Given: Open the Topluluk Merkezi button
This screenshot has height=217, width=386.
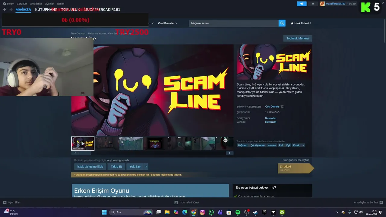Looking at the screenshot, I should point(298,38).
